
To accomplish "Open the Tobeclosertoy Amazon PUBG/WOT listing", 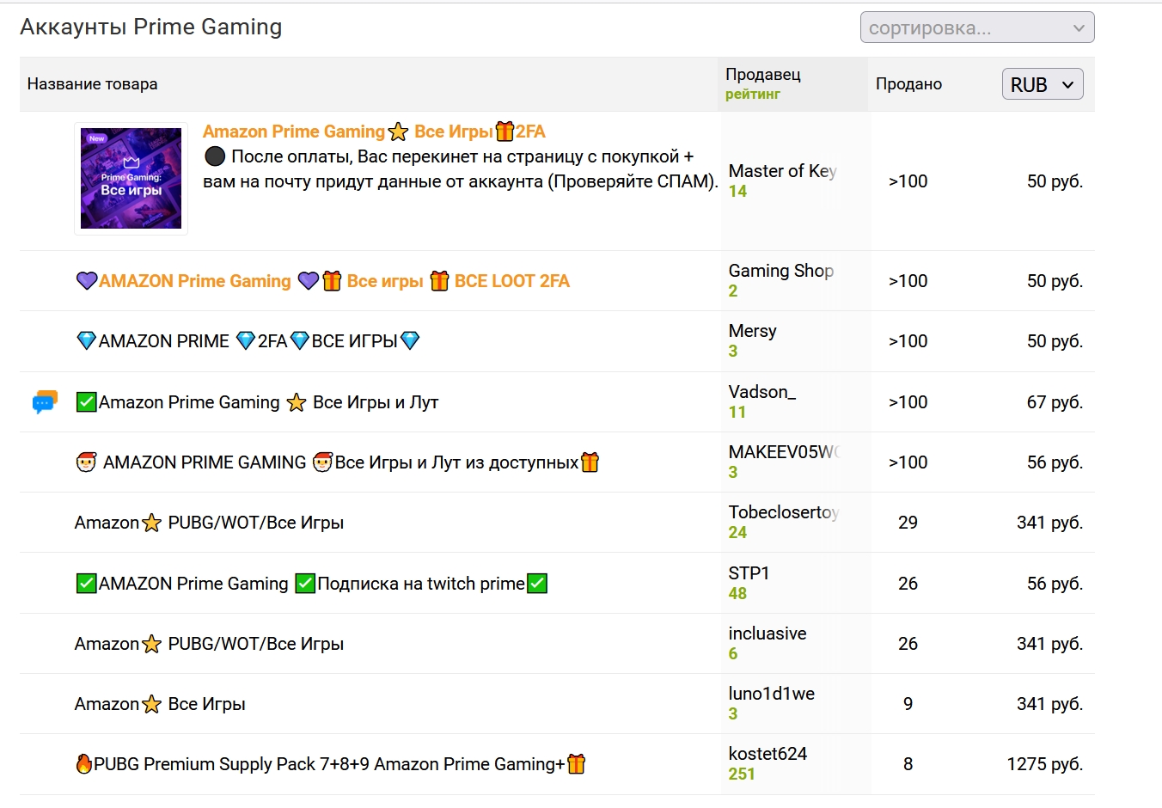I will click(209, 523).
